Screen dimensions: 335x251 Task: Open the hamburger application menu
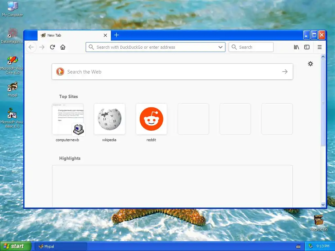(320, 47)
